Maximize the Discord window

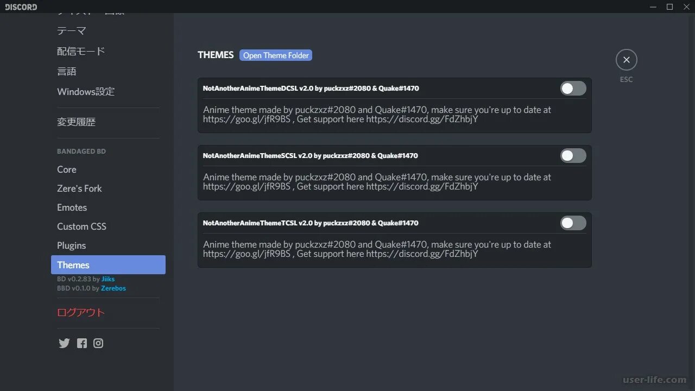(x=669, y=7)
